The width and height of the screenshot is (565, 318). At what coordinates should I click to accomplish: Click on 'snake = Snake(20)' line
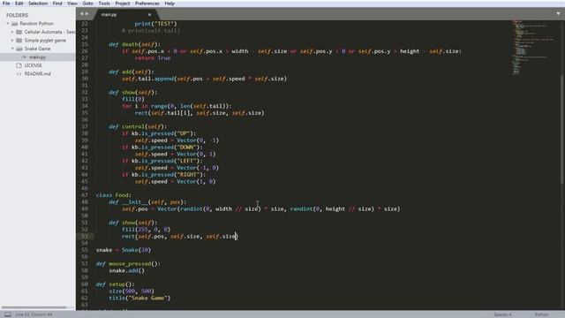pyautogui.click(x=124, y=250)
